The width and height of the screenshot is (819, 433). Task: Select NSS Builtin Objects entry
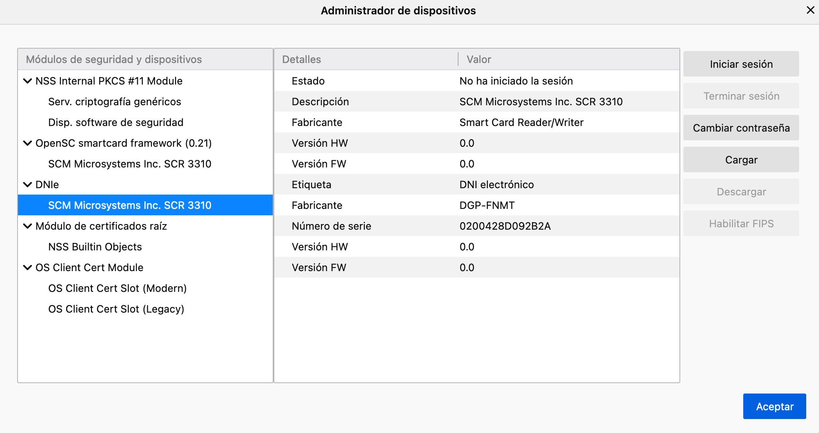(95, 247)
